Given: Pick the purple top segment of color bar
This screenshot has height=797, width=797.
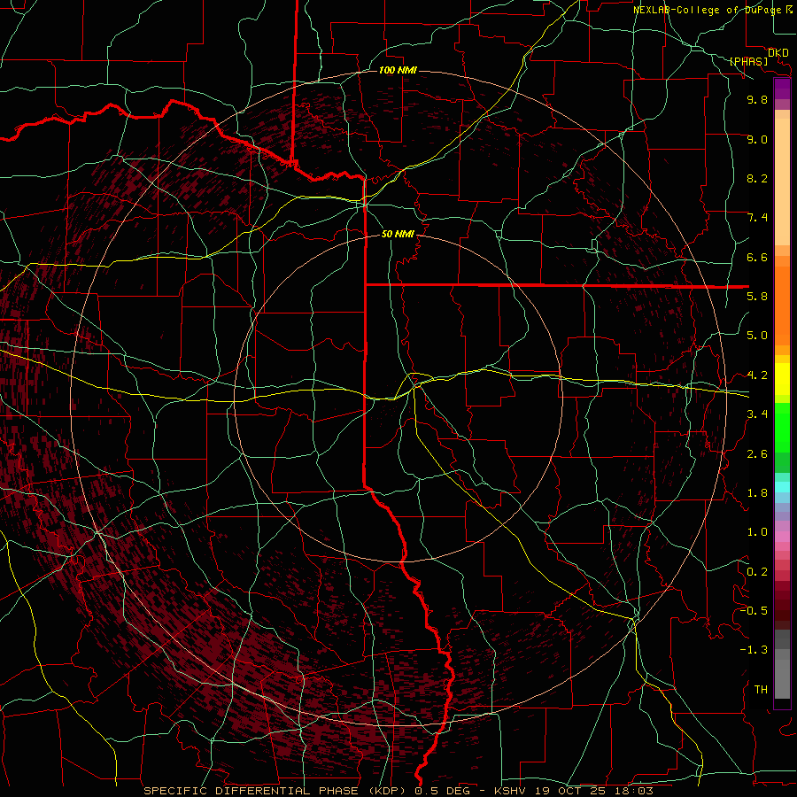Looking at the screenshot, I should point(782,89).
